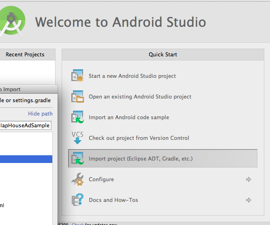Click the import code sample icon
Viewport: 270px width, 225px height.
(77, 117)
